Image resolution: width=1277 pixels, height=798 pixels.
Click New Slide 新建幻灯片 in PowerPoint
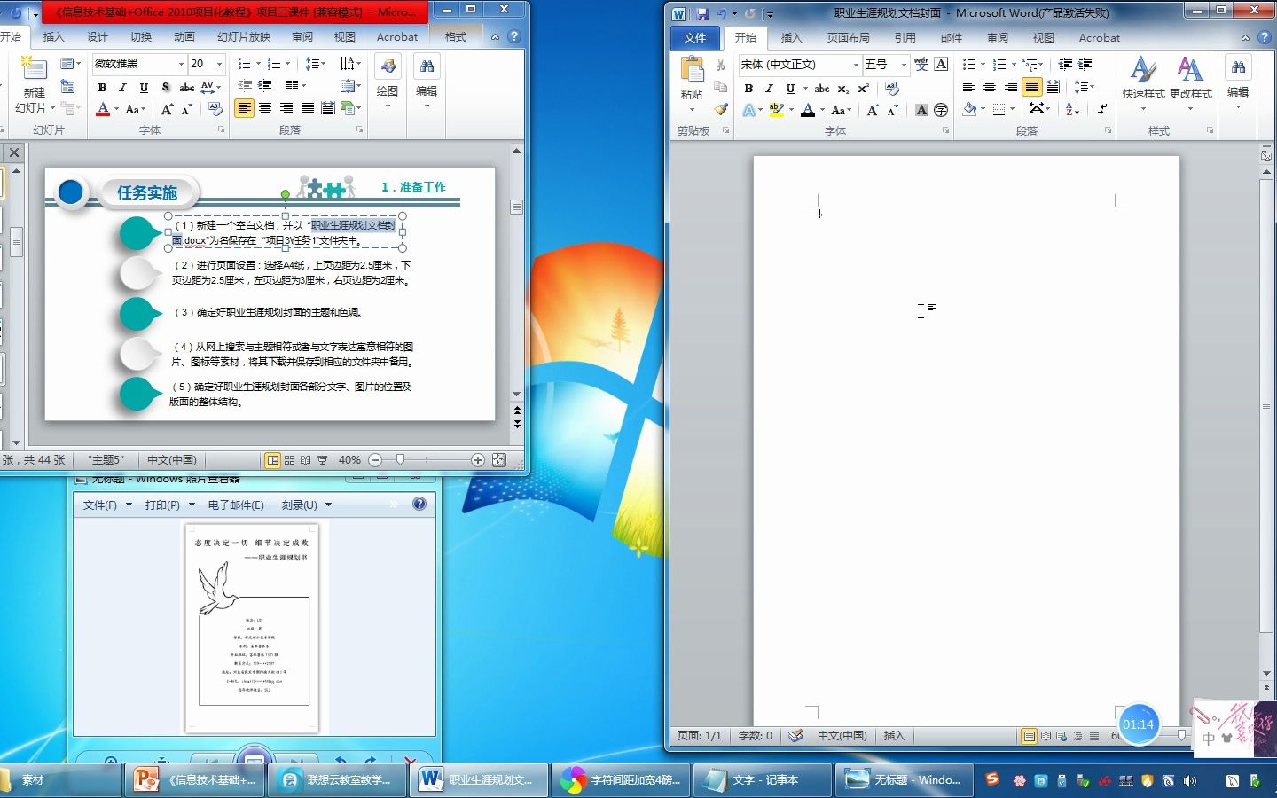pyautogui.click(x=34, y=84)
